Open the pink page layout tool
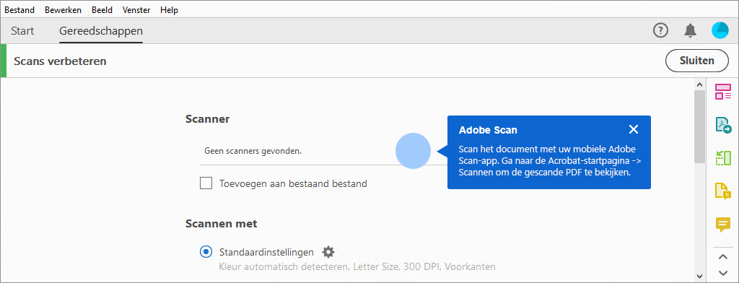This screenshot has height=283, width=739. coord(723,92)
